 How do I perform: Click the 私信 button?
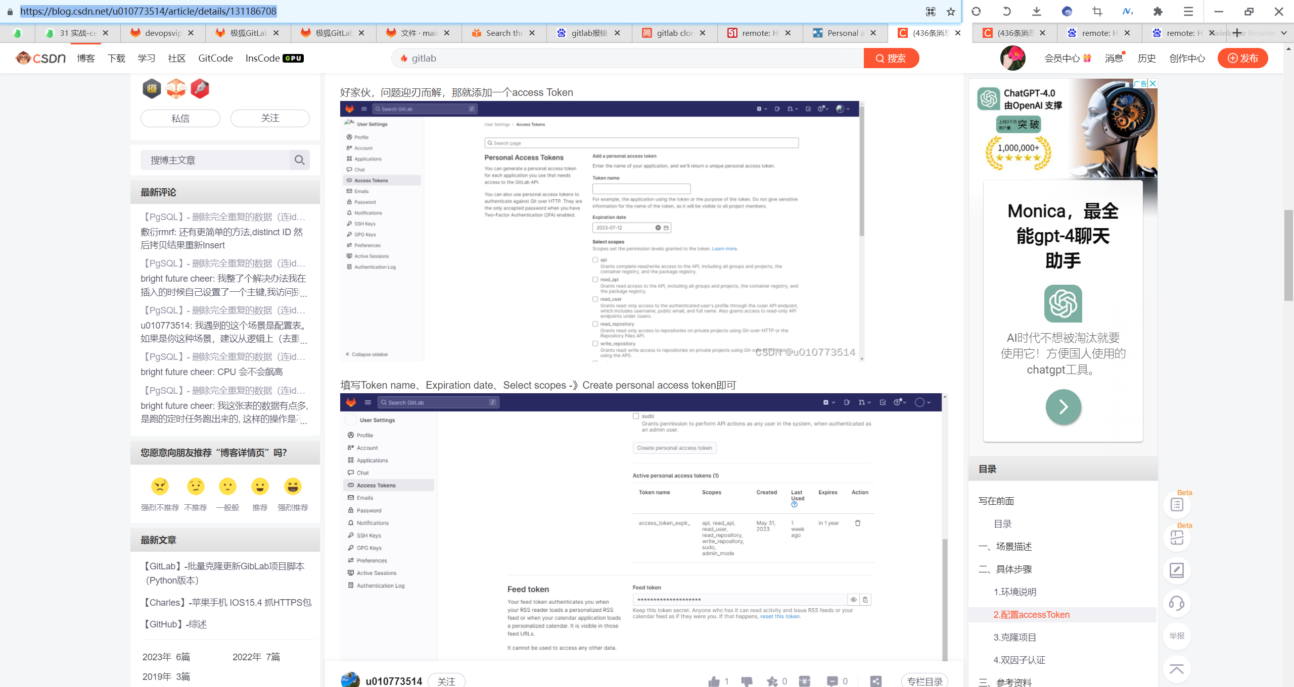click(x=180, y=118)
